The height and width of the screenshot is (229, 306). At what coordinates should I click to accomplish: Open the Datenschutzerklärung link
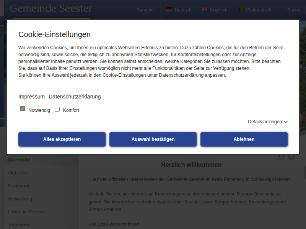[x=75, y=97]
